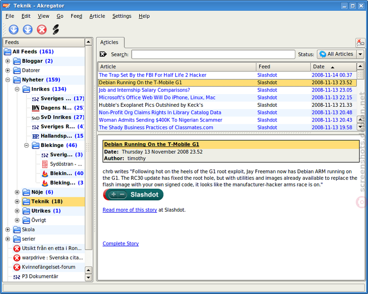This screenshot has width=368, height=294.
Task: Sort articles by the Feed column header
Action: point(283,67)
